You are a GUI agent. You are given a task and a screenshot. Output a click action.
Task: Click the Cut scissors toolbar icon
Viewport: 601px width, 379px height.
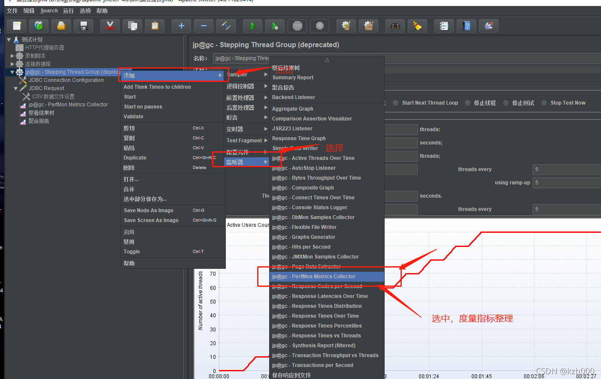pos(110,26)
